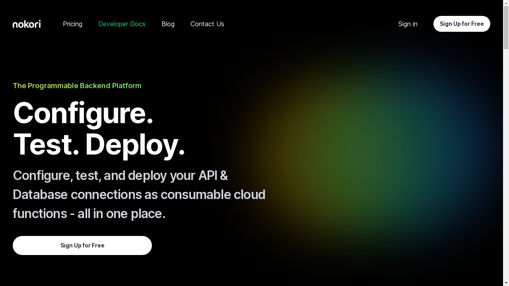Click the vertical scrollbar thumb

pos(506,27)
